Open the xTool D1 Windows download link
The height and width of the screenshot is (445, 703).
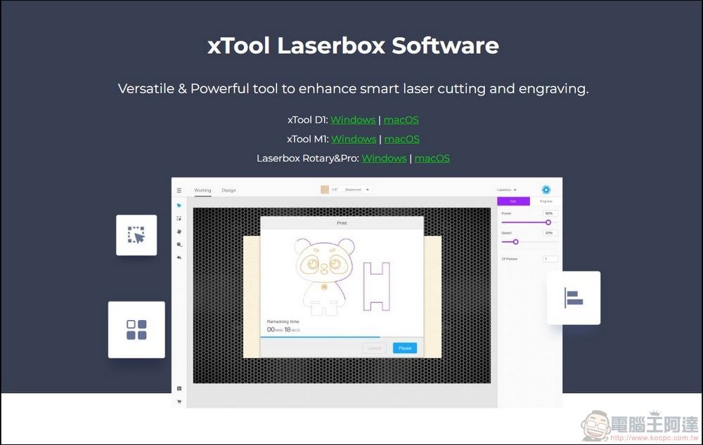coord(354,120)
